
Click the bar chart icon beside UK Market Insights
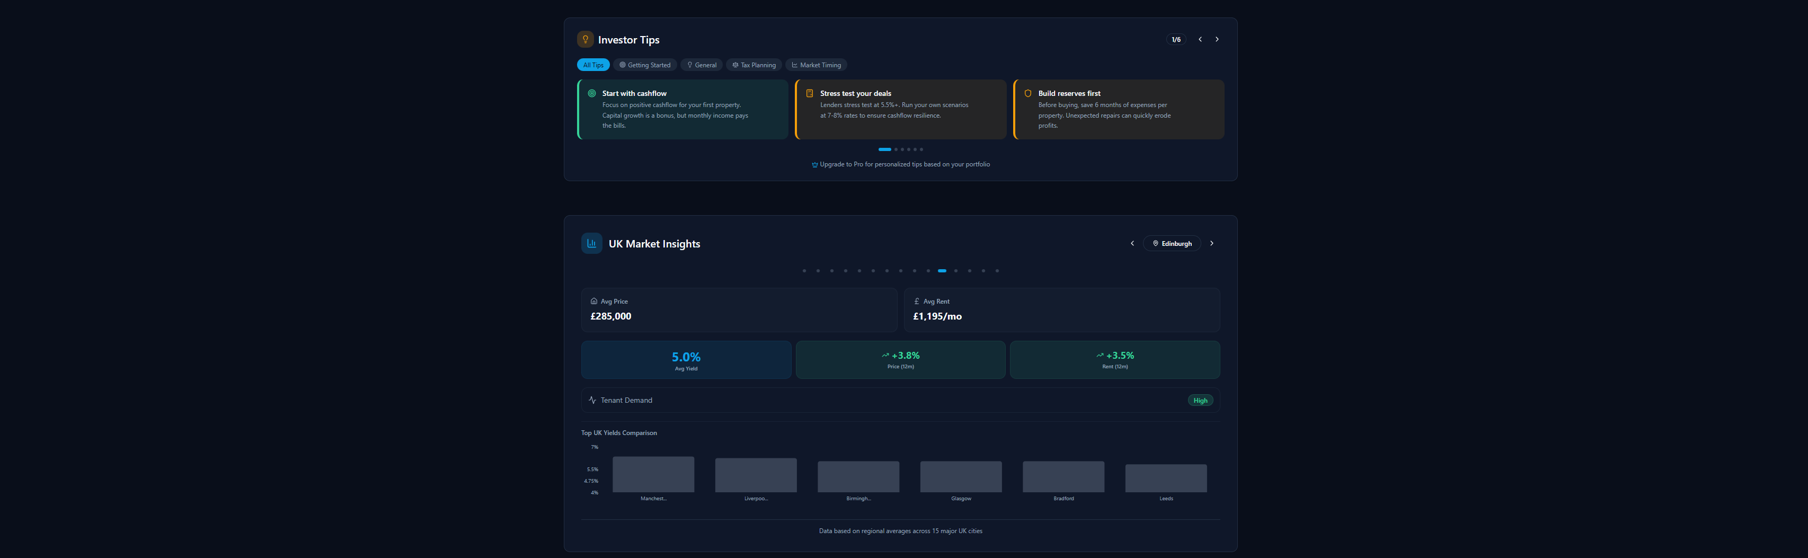[592, 243]
